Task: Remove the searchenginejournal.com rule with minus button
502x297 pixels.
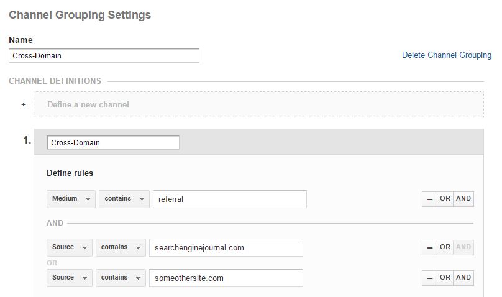Action: (x=430, y=247)
